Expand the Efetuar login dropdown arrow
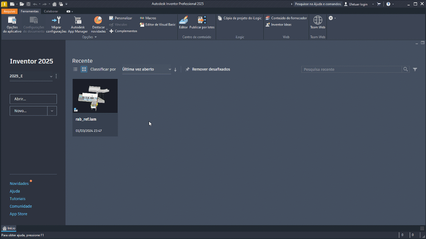 click(x=373, y=4)
